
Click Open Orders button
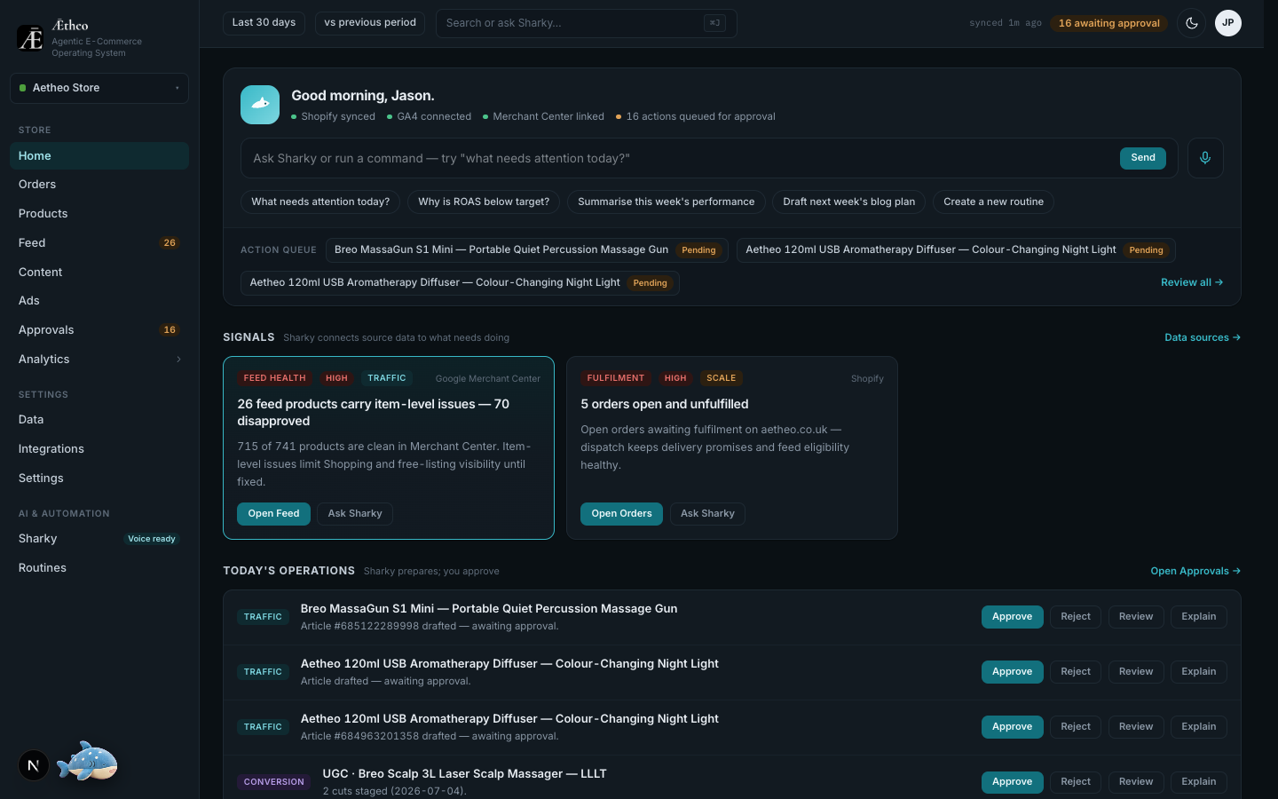(621, 514)
